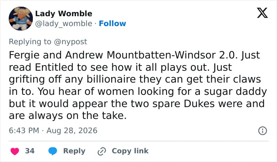Click the phrase 'sugar daddy' in the tweet
This screenshot has width=277, height=162.
coord(235,92)
